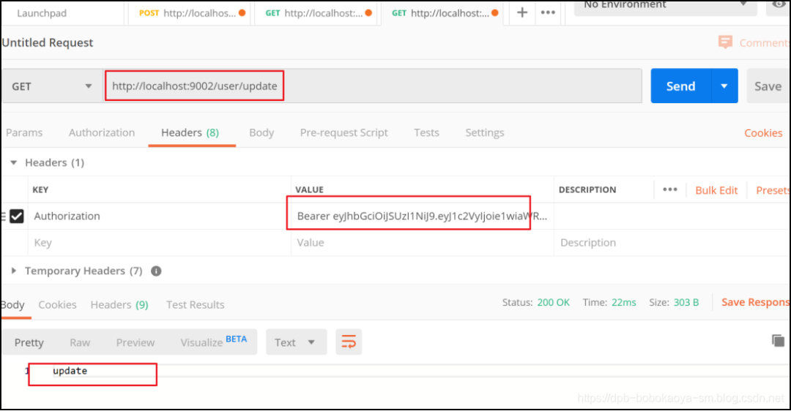791x411 pixels.
Task: Open the Test Results tab
Action: click(196, 305)
